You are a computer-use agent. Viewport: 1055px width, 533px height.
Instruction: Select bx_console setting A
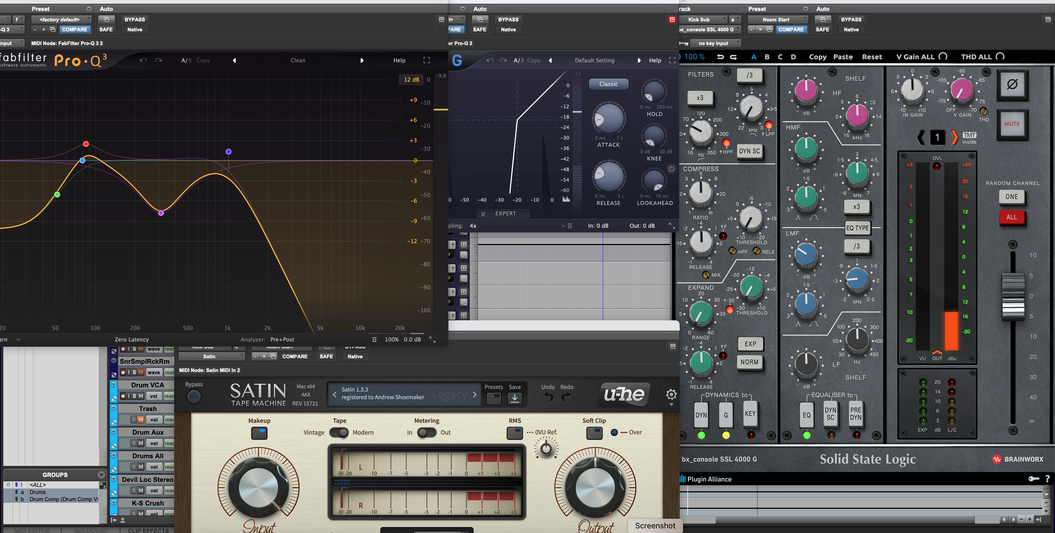coord(754,57)
